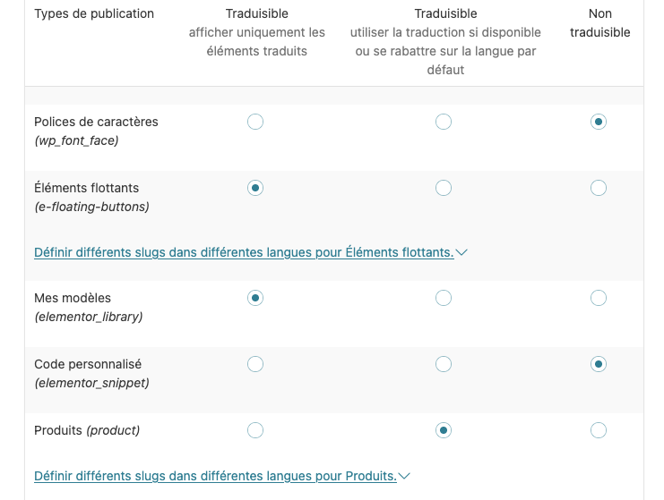
Task: Select fallback translation for Polices de caractères
Action: 443,122
